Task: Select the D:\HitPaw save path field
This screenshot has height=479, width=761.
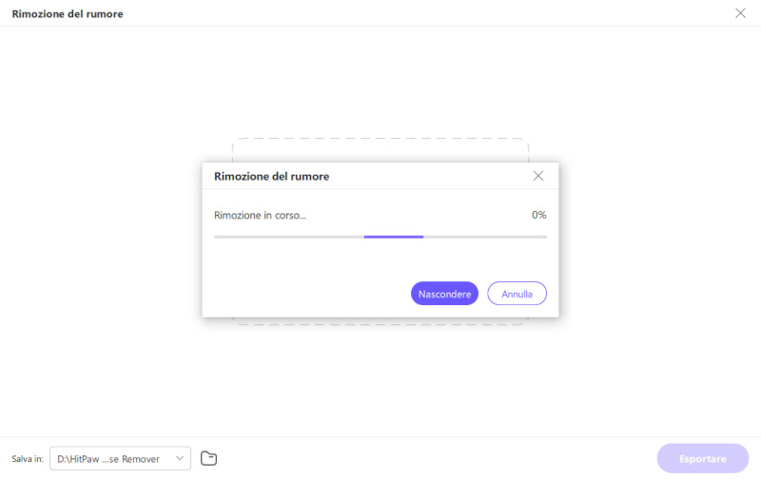Action: click(121, 458)
